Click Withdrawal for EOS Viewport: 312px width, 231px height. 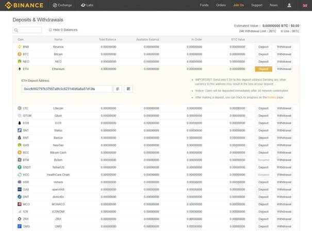tap(284, 123)
